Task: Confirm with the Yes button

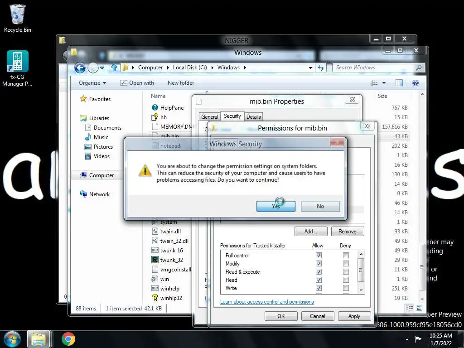Action: click(276, 206)
